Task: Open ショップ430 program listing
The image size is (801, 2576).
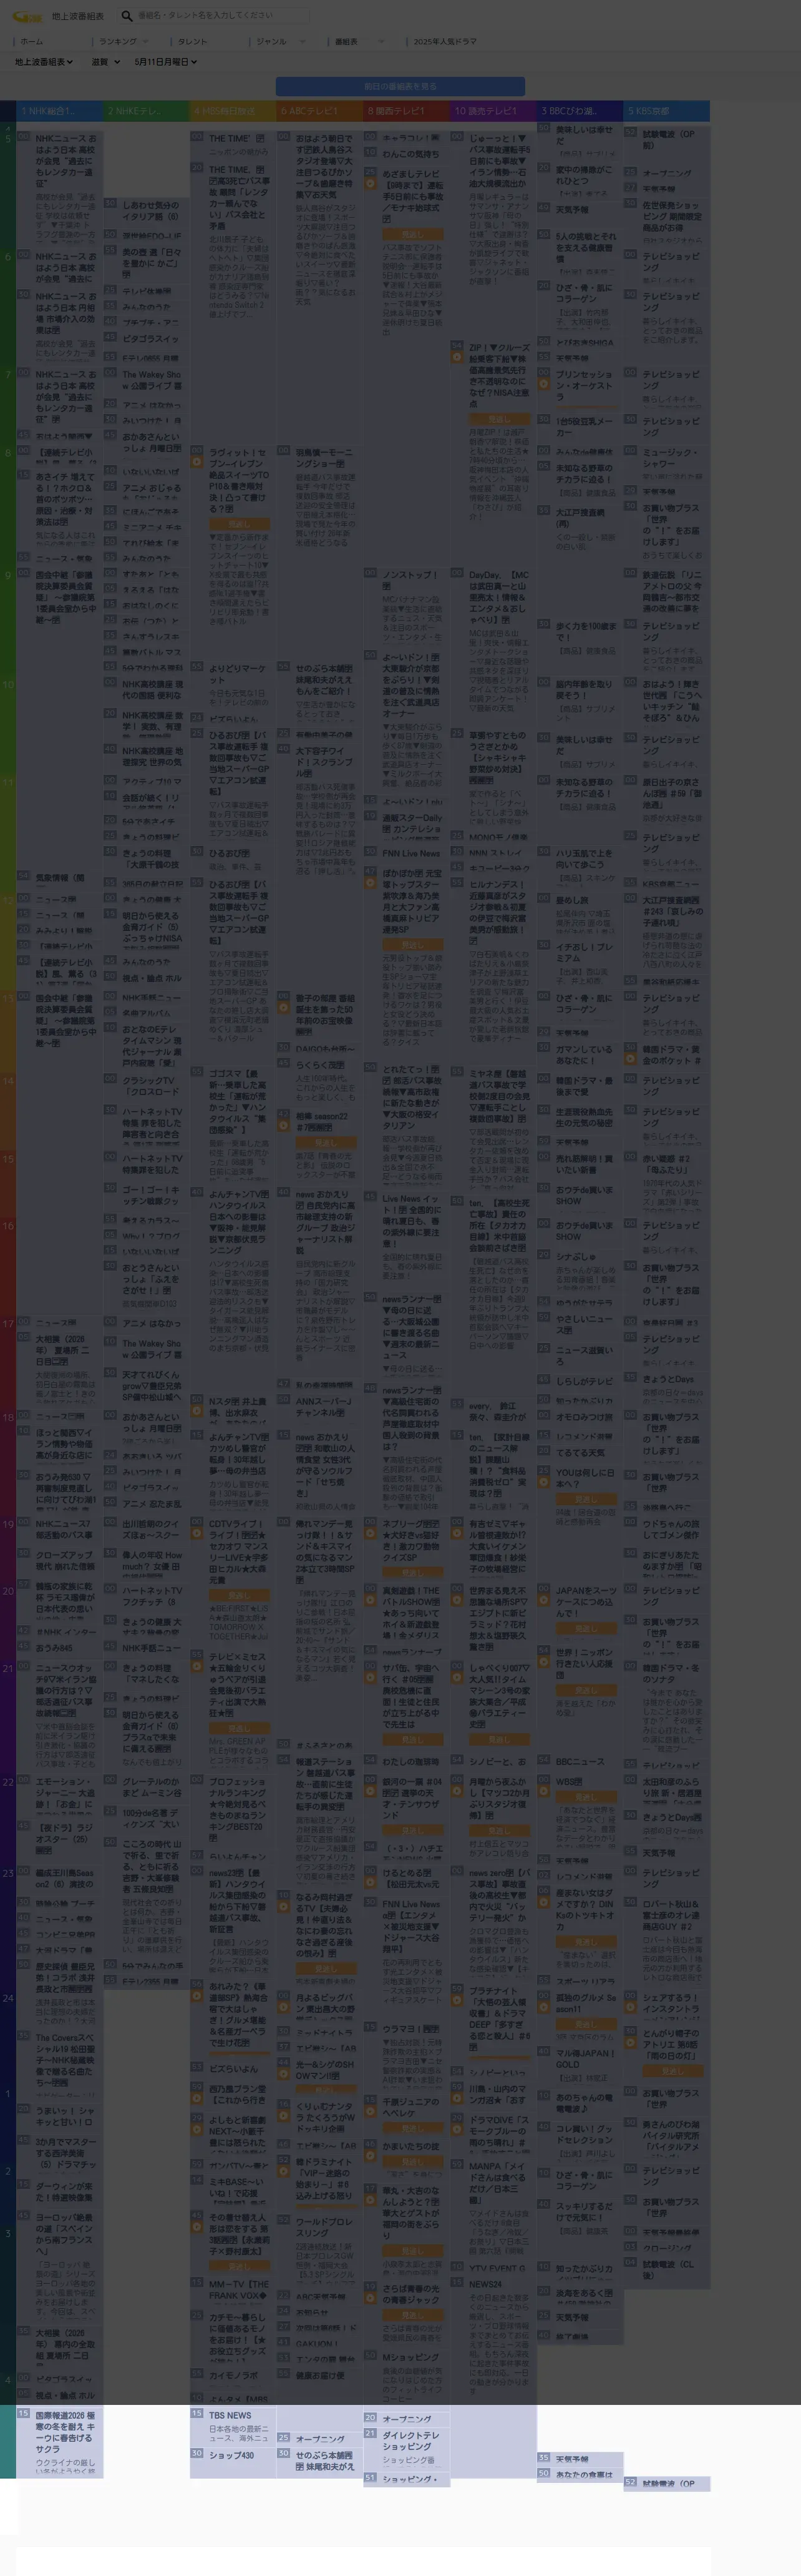Action: [231, 2455]
